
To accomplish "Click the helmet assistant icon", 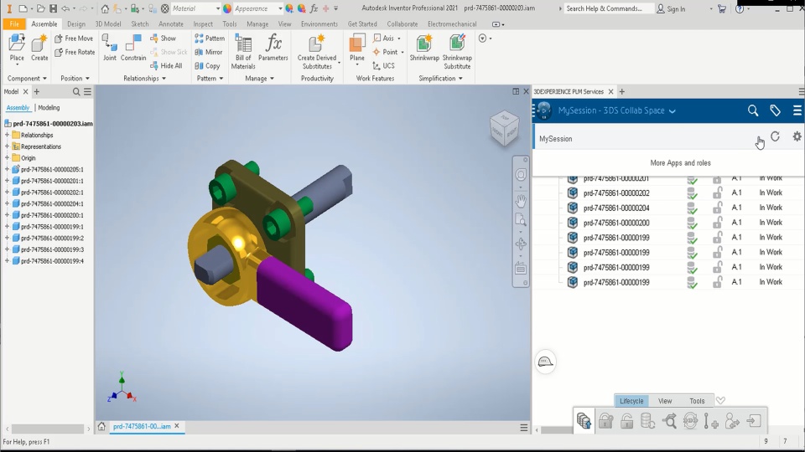I will pyautogui.click(x=545, y=362).
